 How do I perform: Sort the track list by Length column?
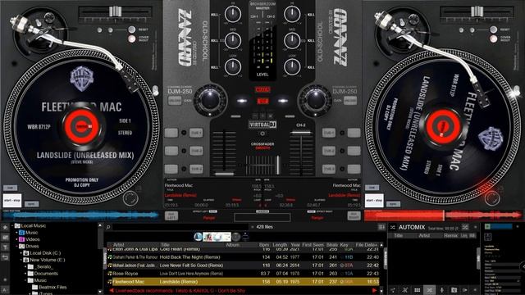click(280, 245)
